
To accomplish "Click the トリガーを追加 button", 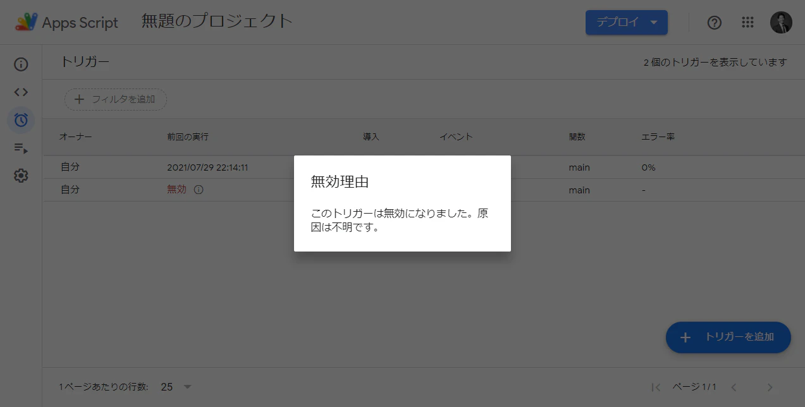I will pyautogui.click(x=728, y=337).
